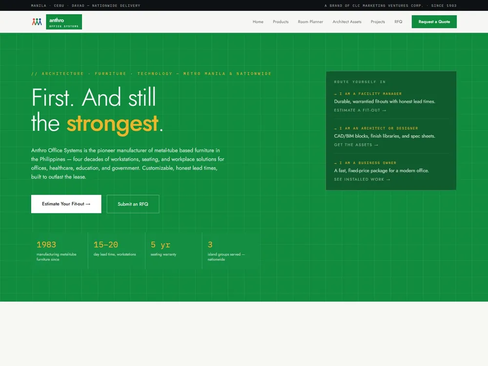Click the Submit an RFQ button
This screenshot has width=488, height=366.
pos(133,204)
